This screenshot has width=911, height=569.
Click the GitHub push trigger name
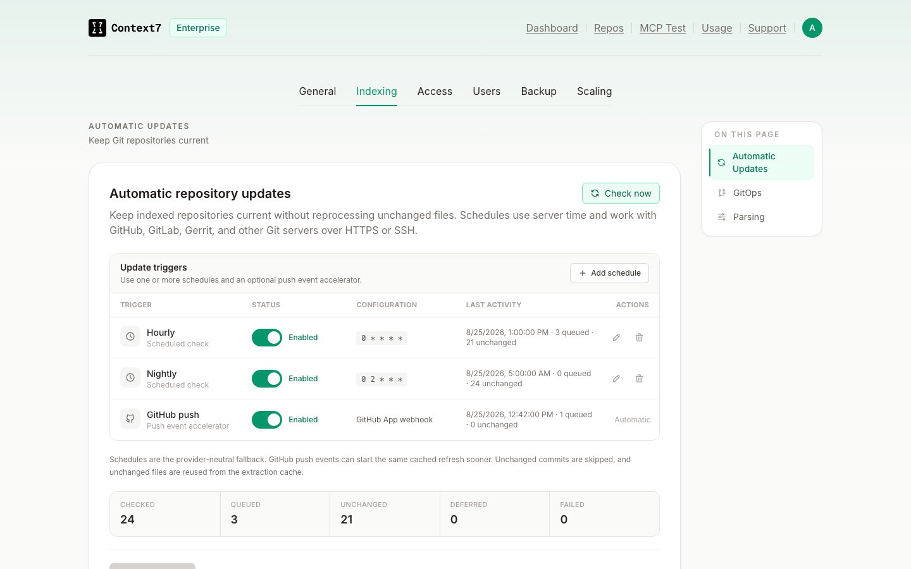pos(173,415)
